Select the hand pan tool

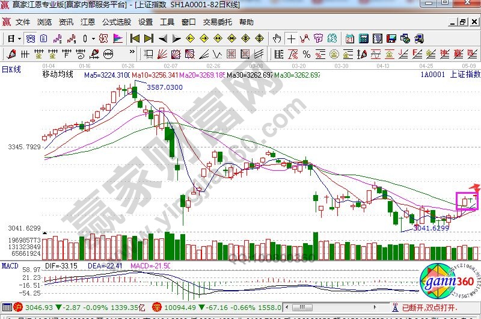[x=277, y=39]
